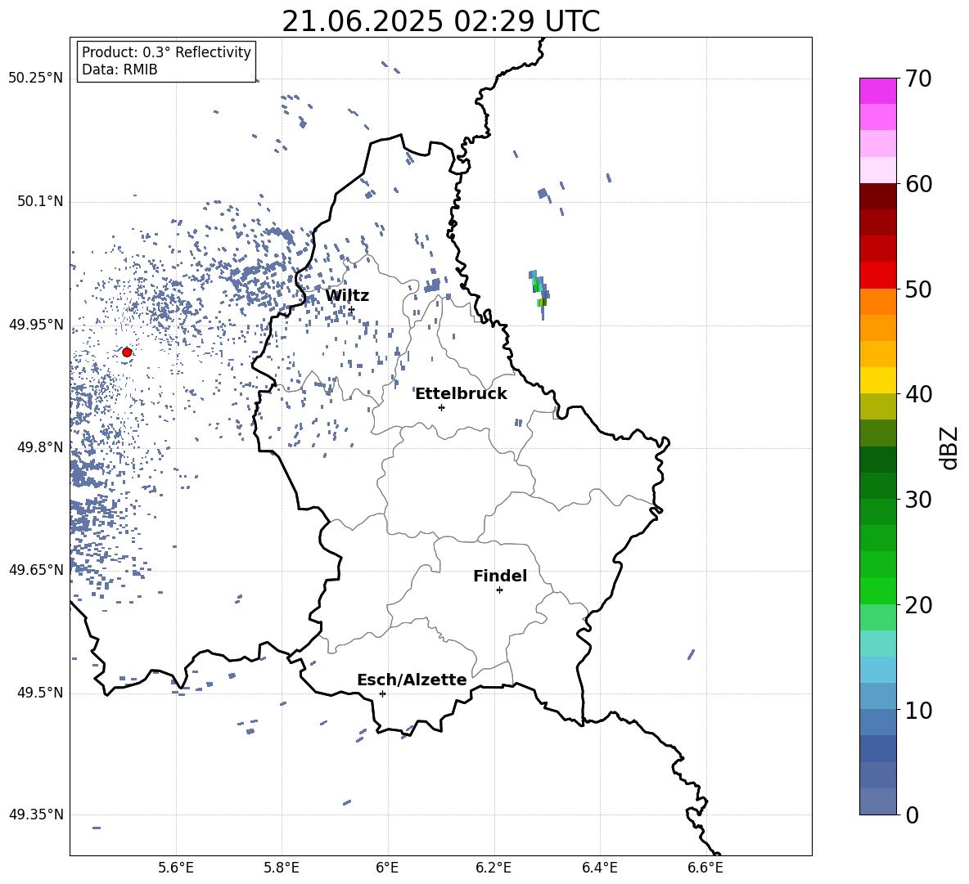Viewport: 969px width, 884px height.
Task: Click the 6°E longitude label
Action: click(x=387, y=868)
